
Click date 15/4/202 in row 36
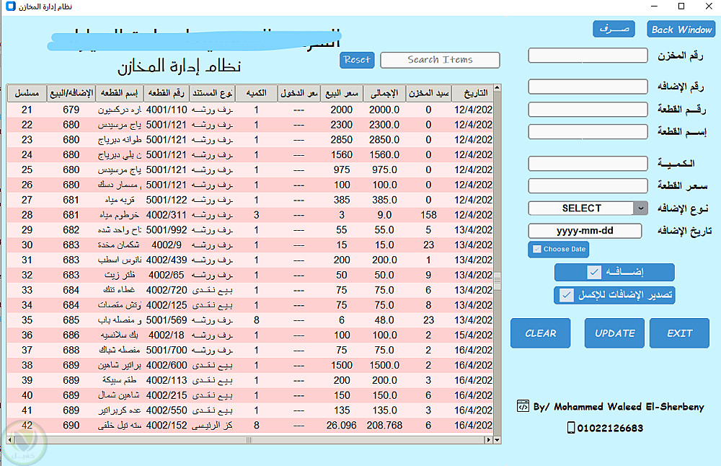(x=473, y=335)
